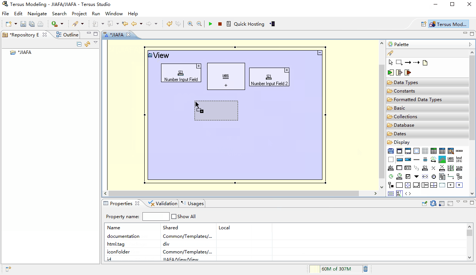Collapse the View element minus box
Image resolution: width=476 pixels, height=275 pixels.
tap(320, 53)
